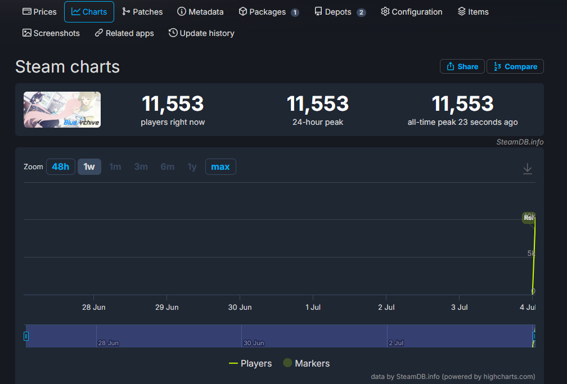567x384 pixels.
Task: Click the branch Patches icon
Action: click(x=126, y=12)
